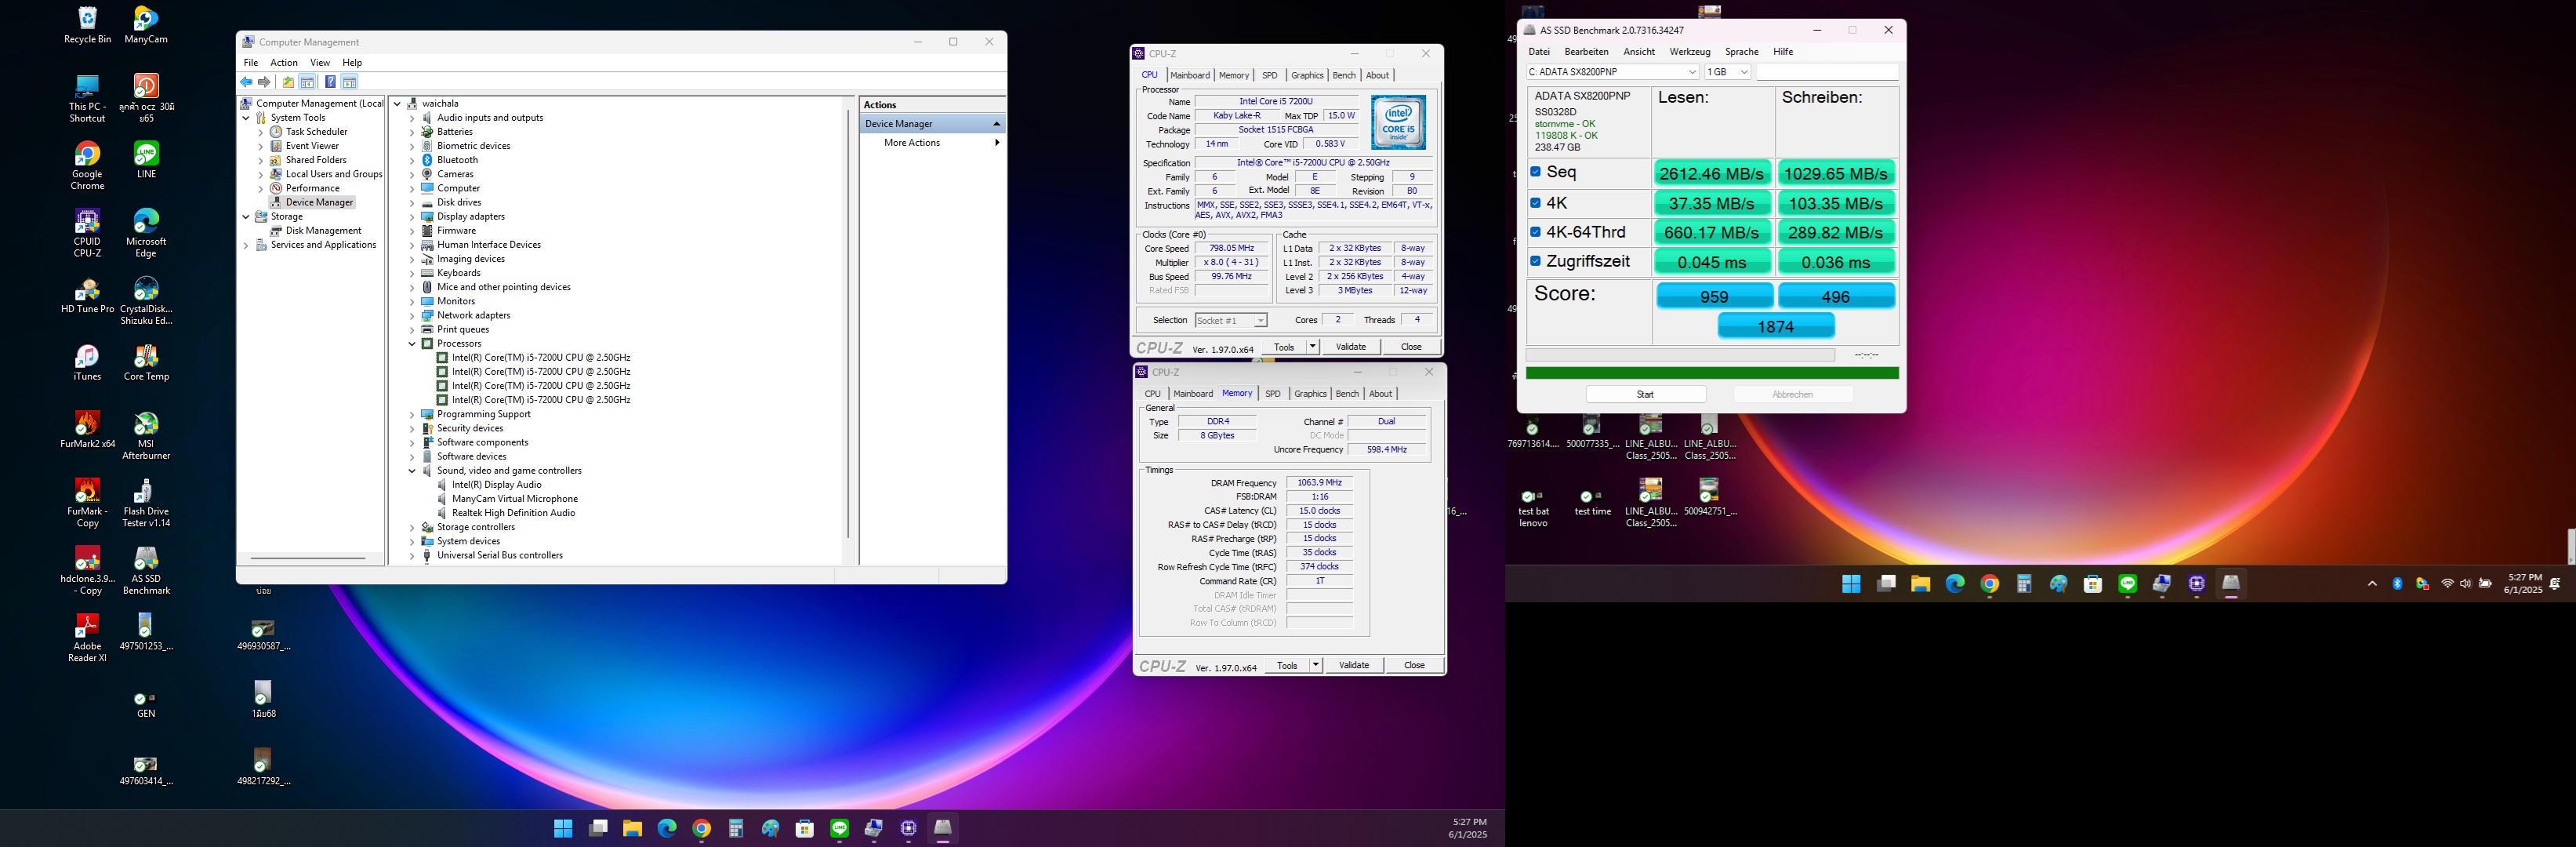The height and width of the screenshot is (847, 2576).
Task: Open the drive selection dropdown C: ADATA SX8200PNP
Action: tap(1612, 72)
